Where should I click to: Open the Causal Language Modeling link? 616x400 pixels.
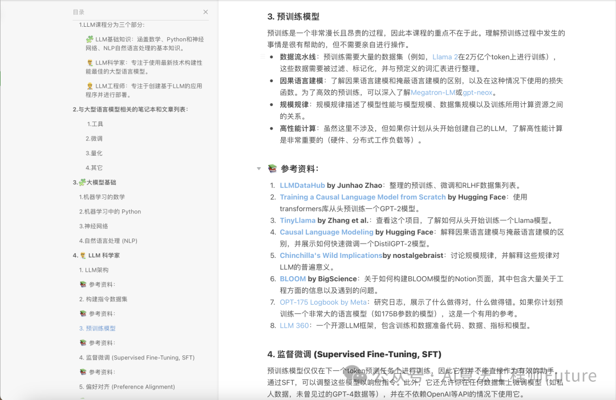[326, 232]
